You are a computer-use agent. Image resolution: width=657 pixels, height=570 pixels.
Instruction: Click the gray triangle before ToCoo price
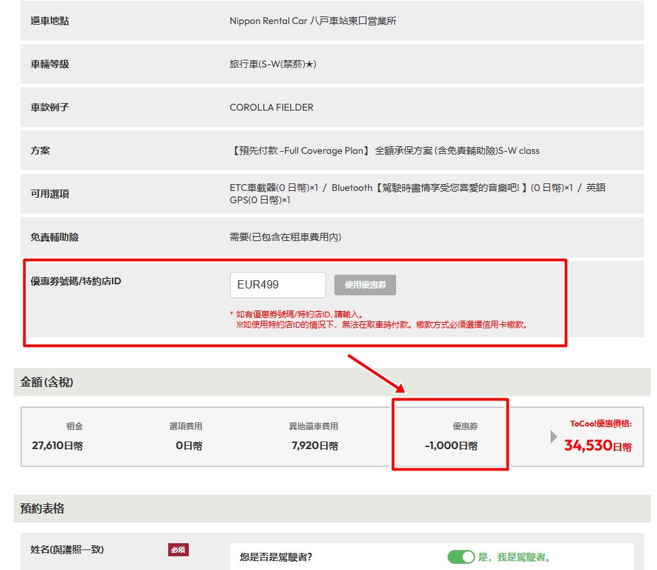click(554, 437)
